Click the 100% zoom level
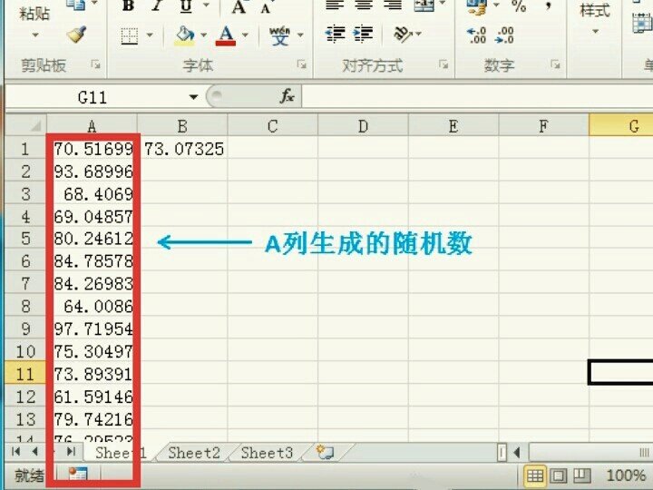This screenshot has height=490, width=653. click(626, 475)
